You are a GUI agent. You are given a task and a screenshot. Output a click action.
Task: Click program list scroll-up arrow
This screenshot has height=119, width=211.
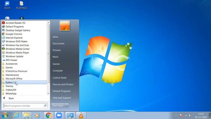point(48,23)
